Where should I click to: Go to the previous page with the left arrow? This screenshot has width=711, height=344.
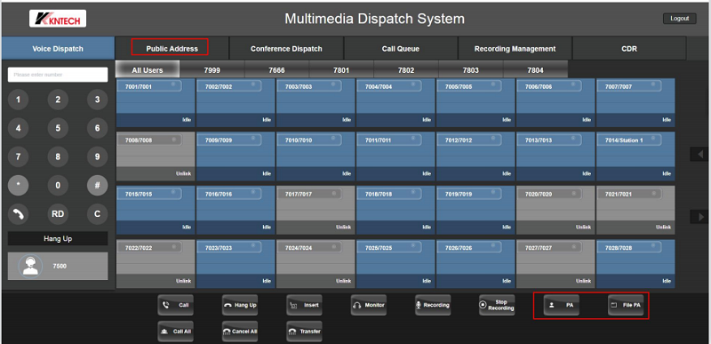click(699, 154)
